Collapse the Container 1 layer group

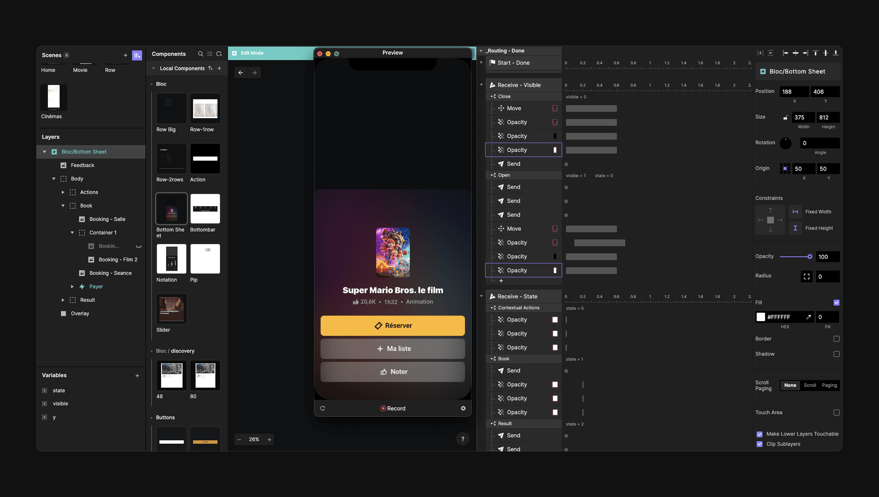click(x=72, y=233)
